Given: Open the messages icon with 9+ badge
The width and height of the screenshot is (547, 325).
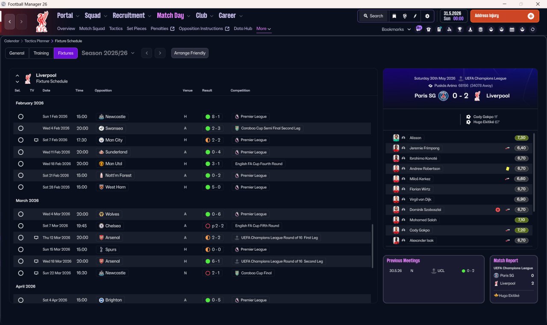Looking at the screenshot, I should pos(419,29).
